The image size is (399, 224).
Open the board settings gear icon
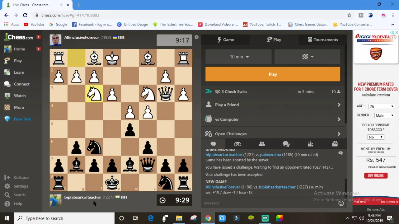pyautogui.click(x=196, y=37)
